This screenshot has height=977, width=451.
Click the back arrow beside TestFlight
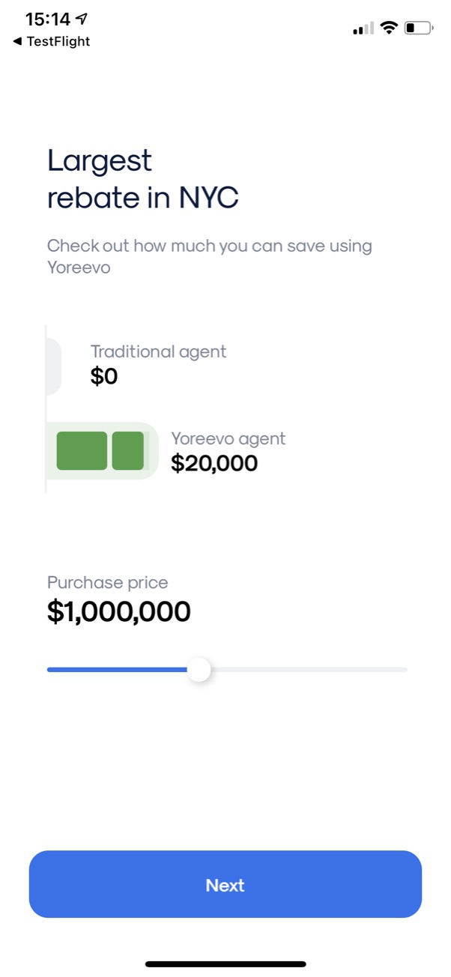17,42
